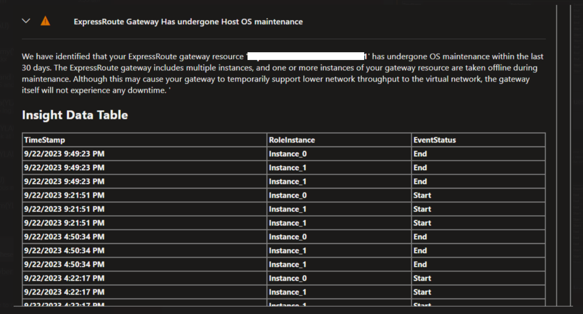
Task: Select the 9:49:23 PM timestamp in the Instance_0 row
Action: coord(64,154)
